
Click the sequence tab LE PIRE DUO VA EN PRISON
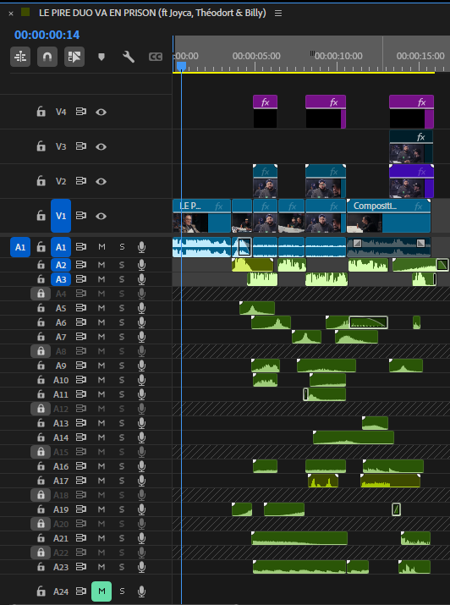(152, 13)
